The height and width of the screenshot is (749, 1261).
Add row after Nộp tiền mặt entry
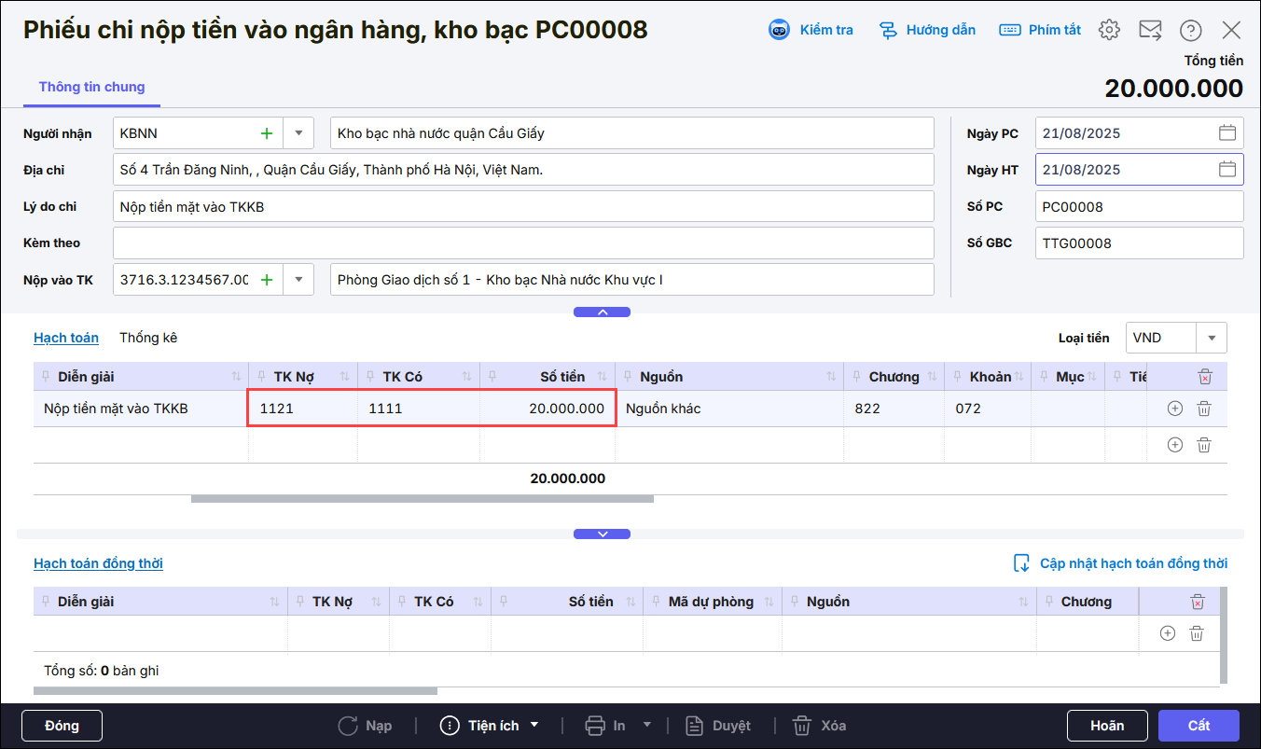click(1175, 409)
